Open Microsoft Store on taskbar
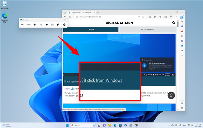The image size is (203, 128). pyautogui.click(x=120, y=125)
